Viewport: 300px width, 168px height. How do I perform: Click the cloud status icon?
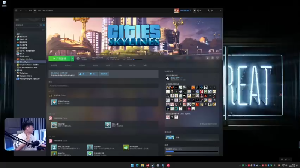[78, 58]
